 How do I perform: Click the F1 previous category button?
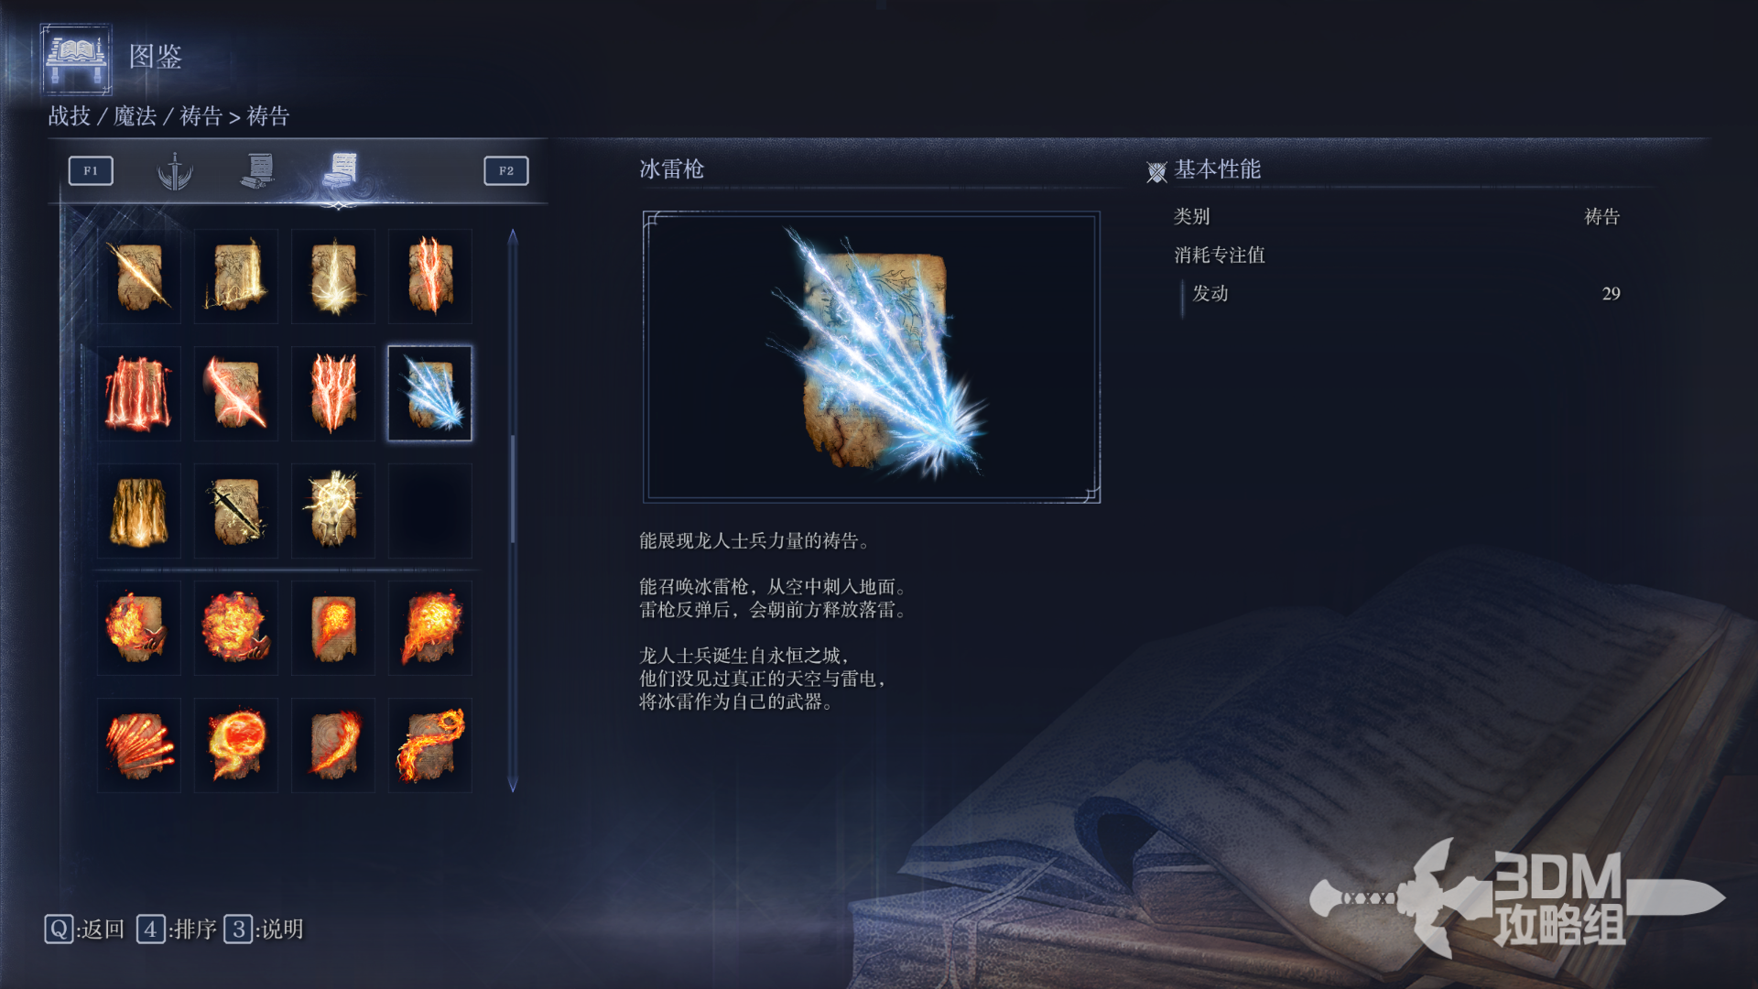[x=91, y=171]
